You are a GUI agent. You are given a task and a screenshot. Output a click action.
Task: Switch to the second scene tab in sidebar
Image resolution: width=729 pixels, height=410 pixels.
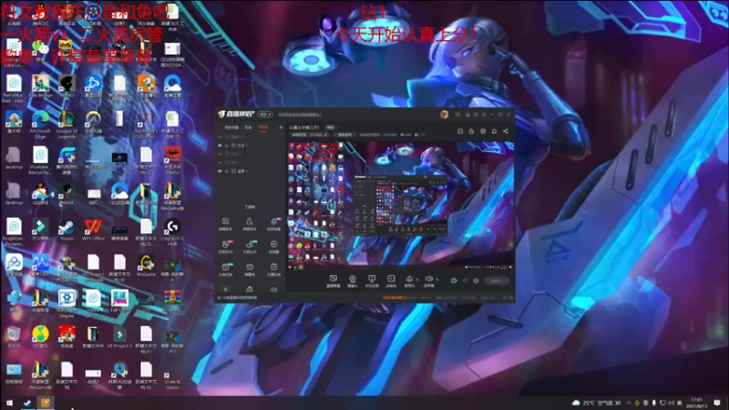pos(248,128)
